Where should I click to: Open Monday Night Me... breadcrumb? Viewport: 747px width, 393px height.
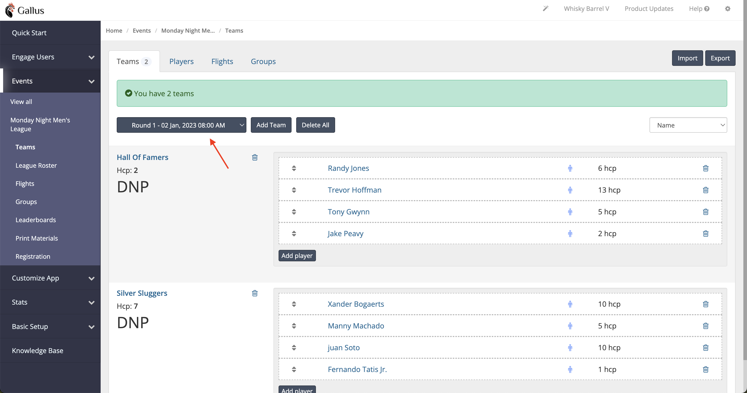coord(188,30)
